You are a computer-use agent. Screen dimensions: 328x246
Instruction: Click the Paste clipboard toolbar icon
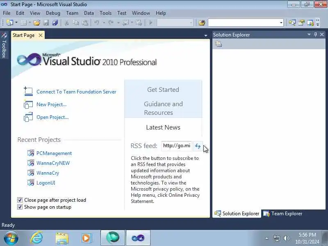(x=85, y=23)
